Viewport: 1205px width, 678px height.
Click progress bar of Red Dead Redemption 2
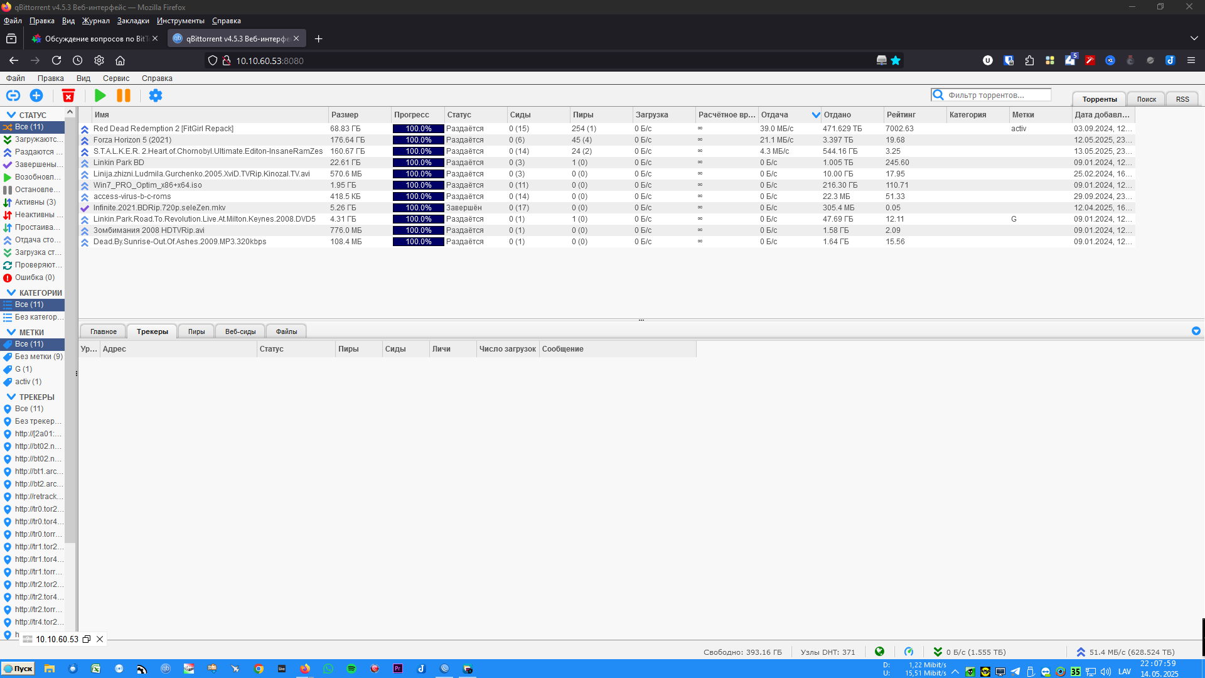coord(418,129)
